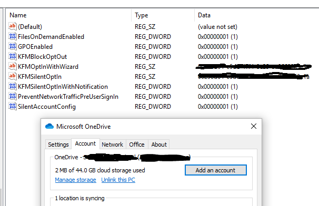Click the OneDrive cloud icon in dialog title

pos(49,126)
